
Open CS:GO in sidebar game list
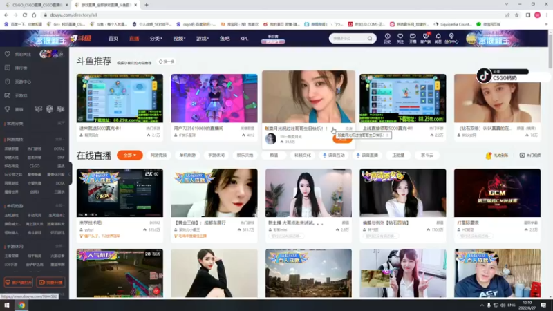click(x=35, y=166)
